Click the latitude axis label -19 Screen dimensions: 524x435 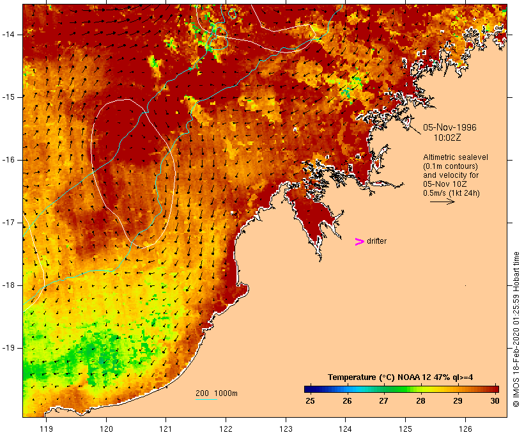8,348
